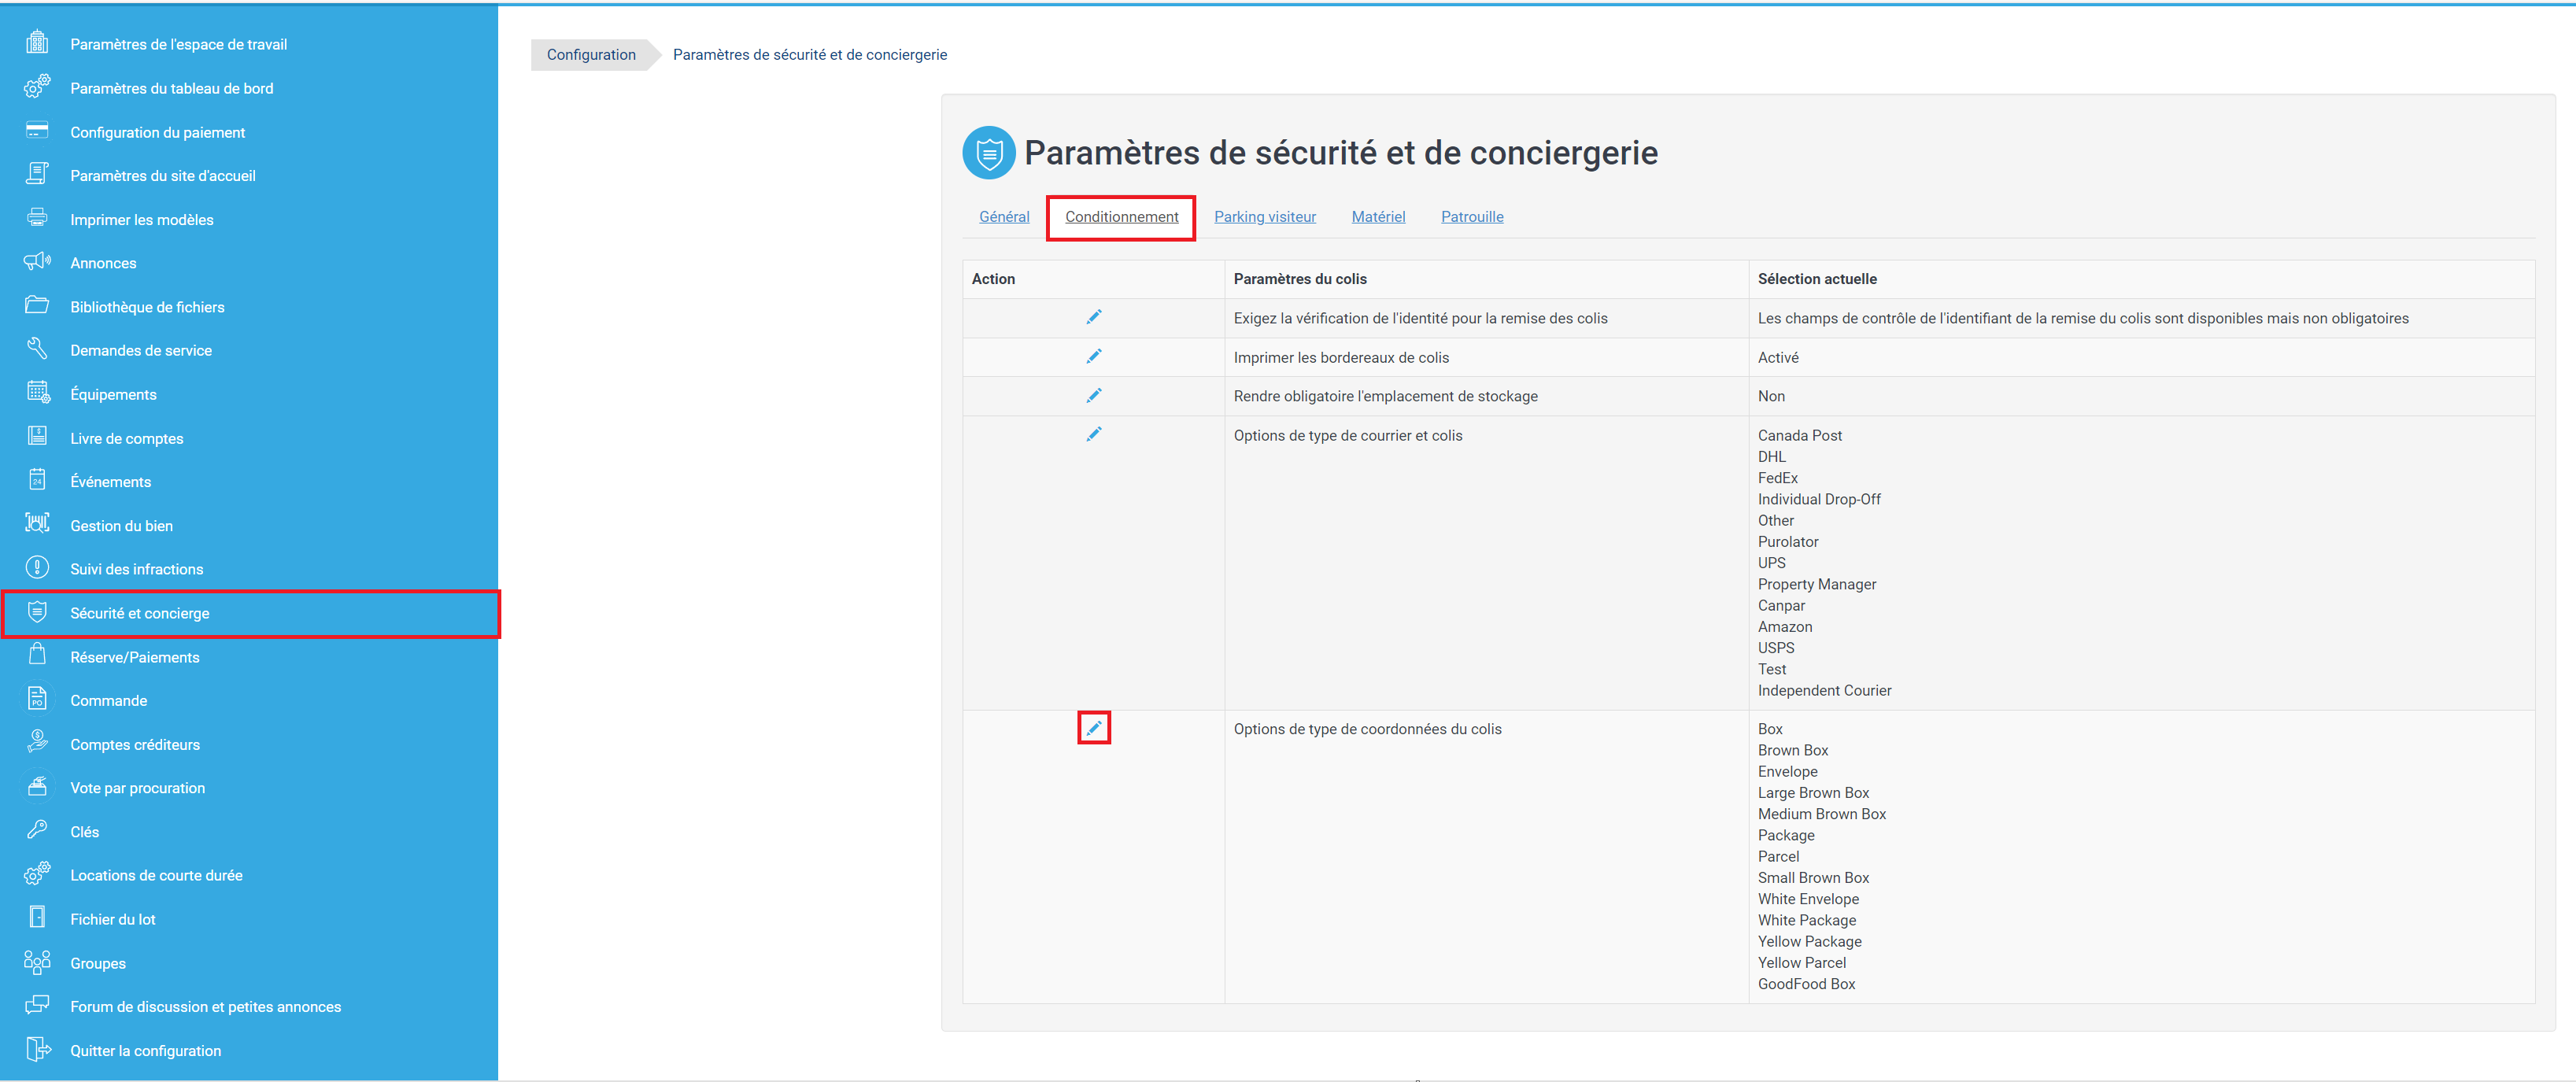Click 'Options de type de coordonnées du colis'
Screen dimensions: 2576x1082
(1367, 729)
